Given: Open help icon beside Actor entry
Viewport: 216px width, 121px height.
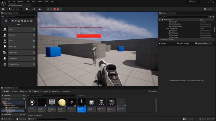Looking at the screenshot, I should coord(34,29).
